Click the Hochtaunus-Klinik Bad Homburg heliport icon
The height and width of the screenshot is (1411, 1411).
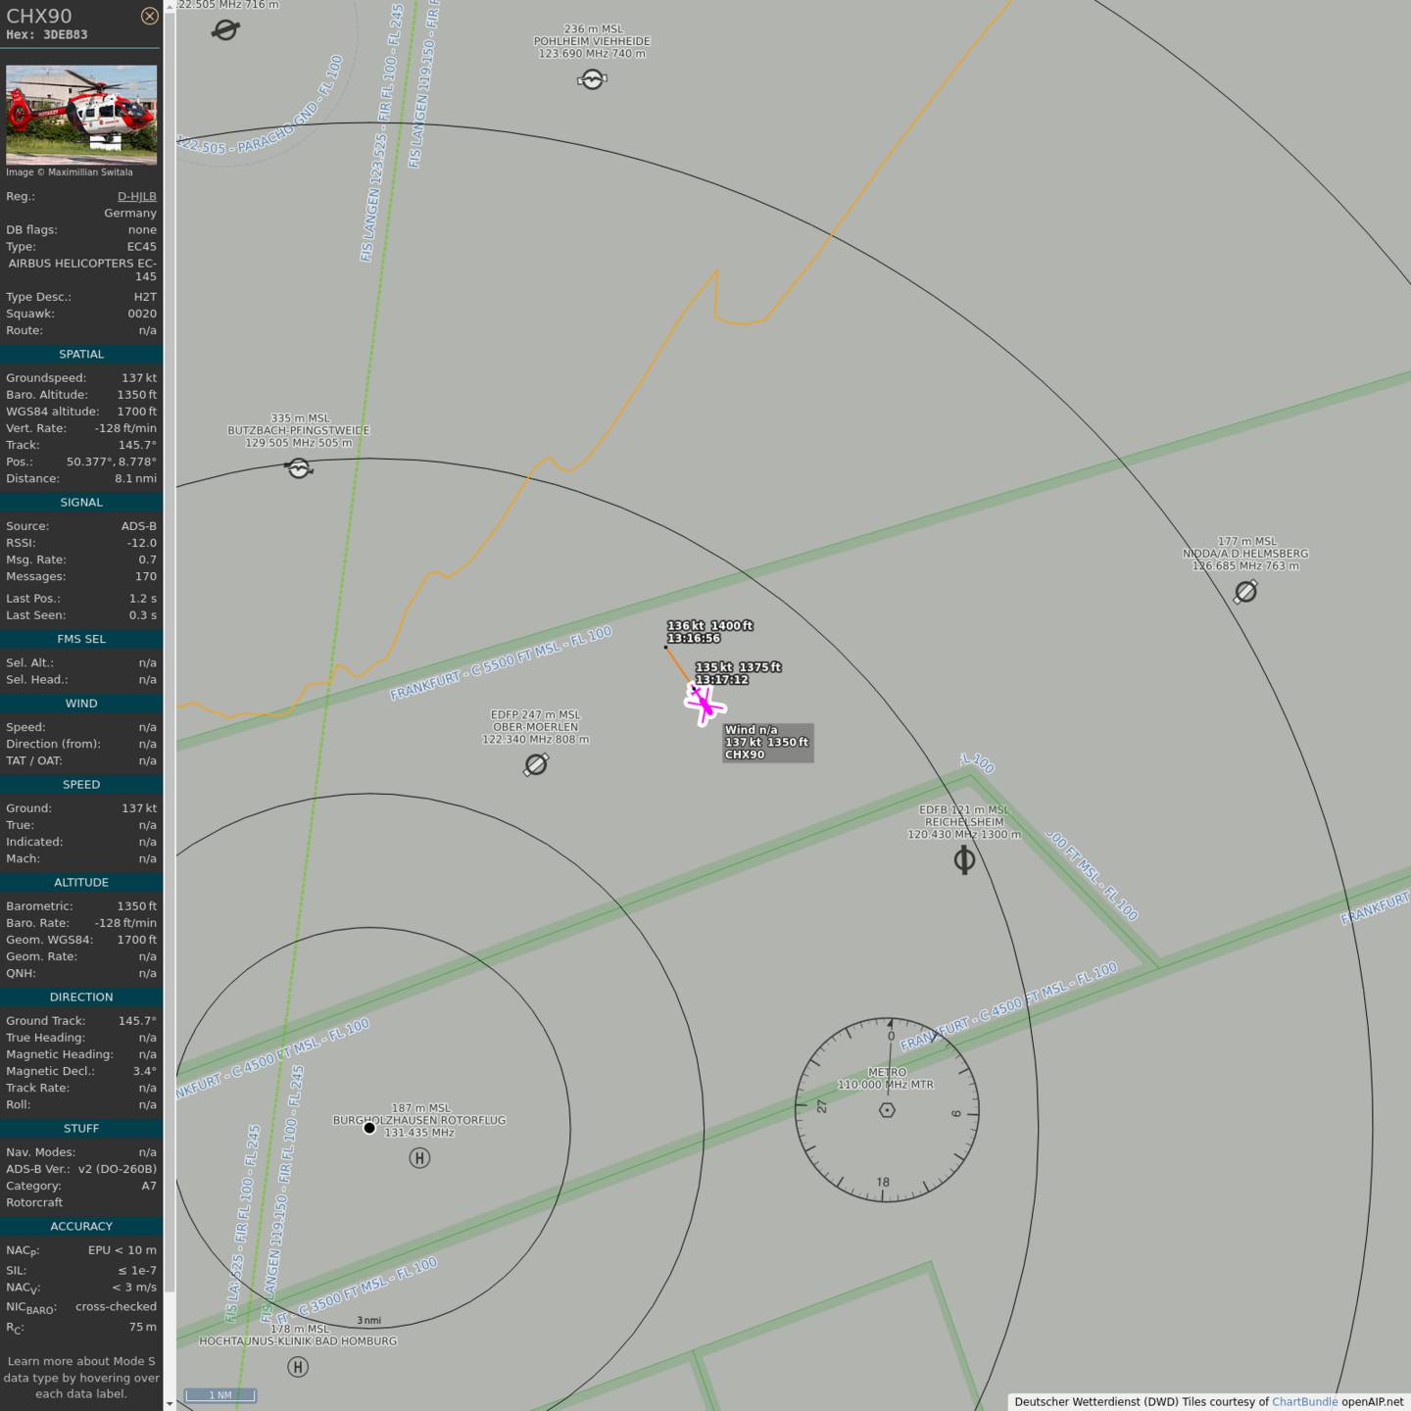point(298,1367)
